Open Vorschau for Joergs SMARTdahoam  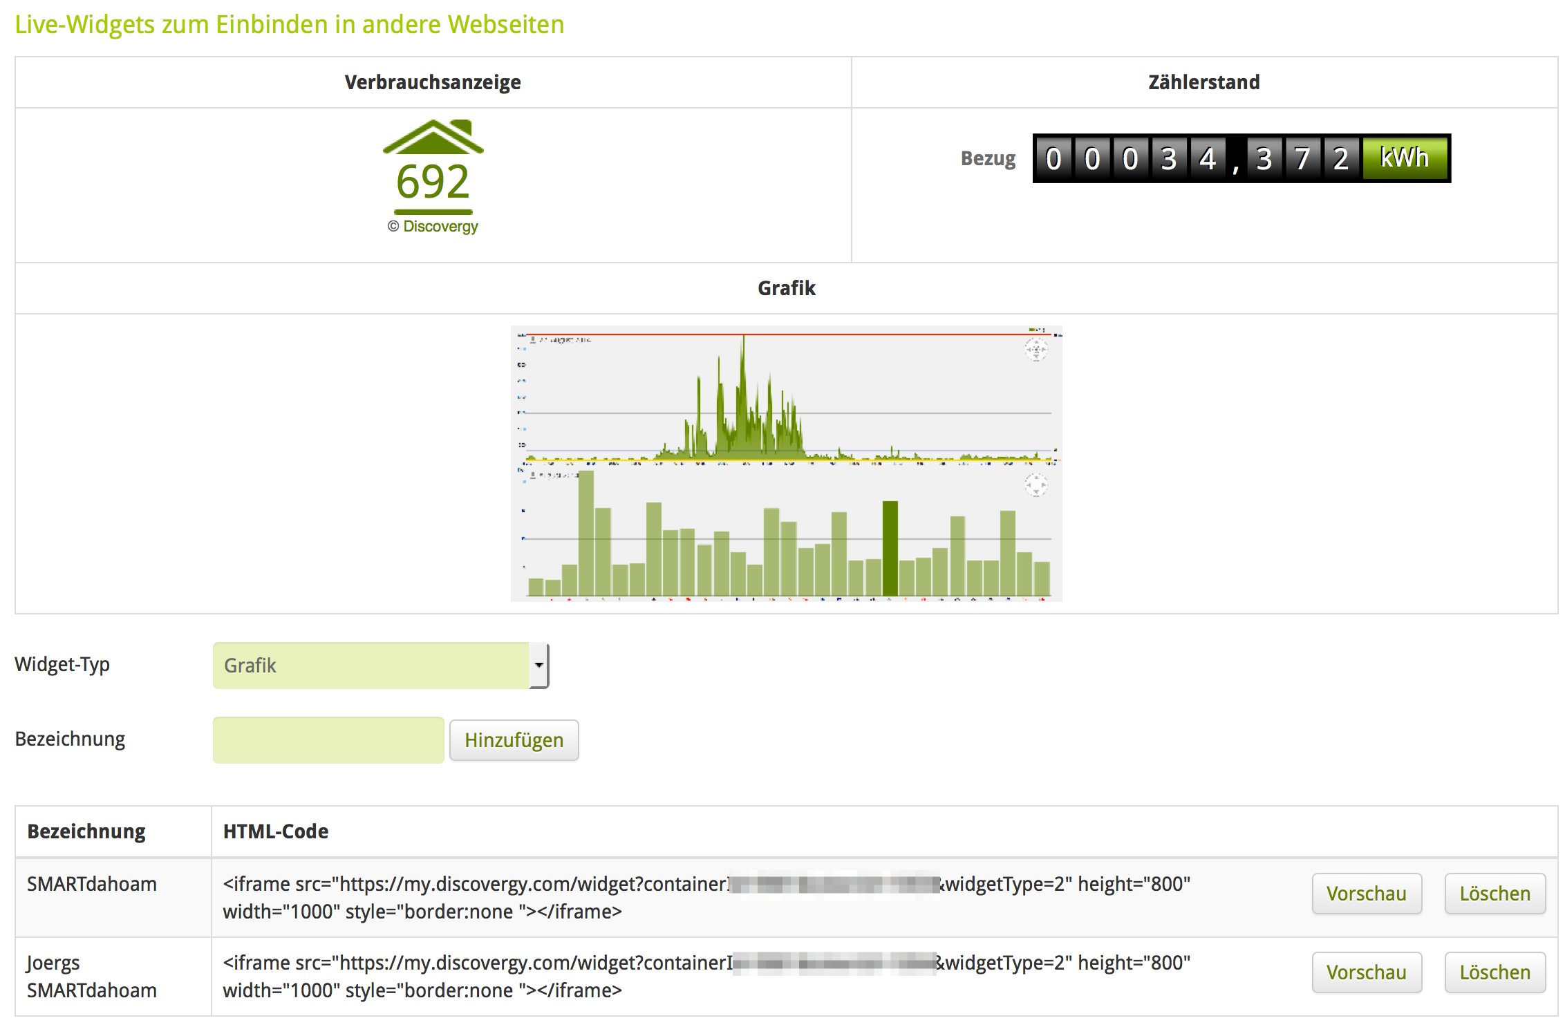pos(1366,972)
